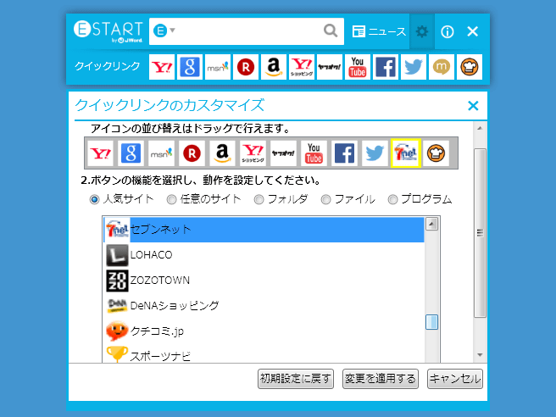This screenshot has height=417, width=556.
Task: Select 人気サイト radio button
Action: point(94,200)
